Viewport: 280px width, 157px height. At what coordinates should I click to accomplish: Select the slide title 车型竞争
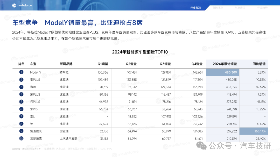tap(25, 22)
